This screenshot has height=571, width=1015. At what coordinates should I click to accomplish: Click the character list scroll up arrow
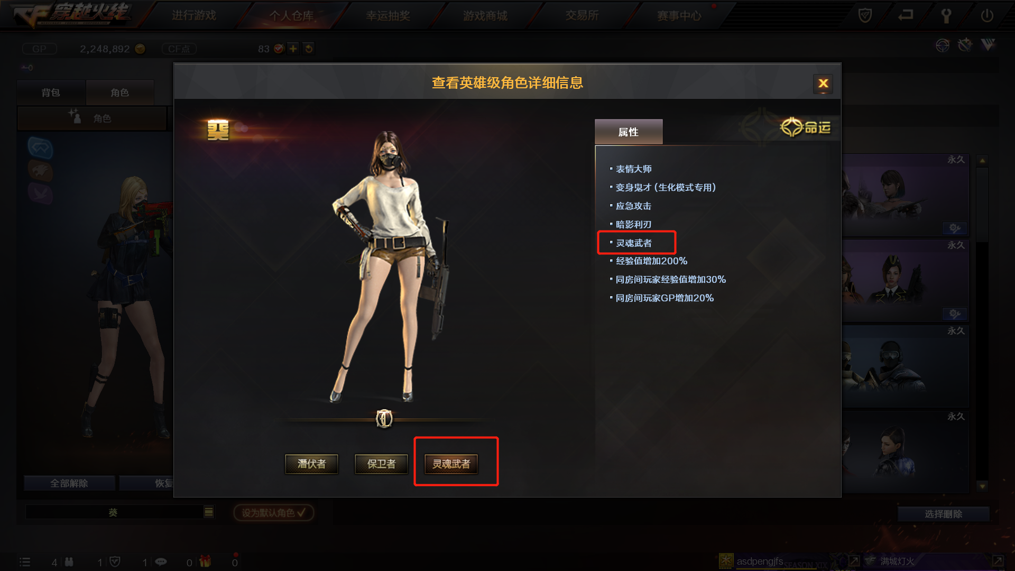click(x=982, y=160)
